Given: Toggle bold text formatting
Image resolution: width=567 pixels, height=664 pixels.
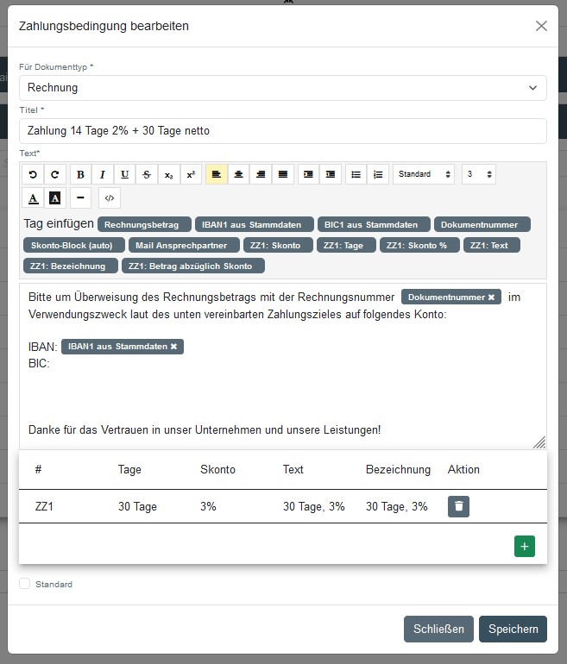Looking at the screenshot, I should tap(80, 174).
